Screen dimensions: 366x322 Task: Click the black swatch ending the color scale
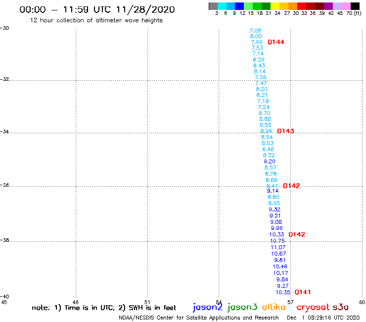355,6
